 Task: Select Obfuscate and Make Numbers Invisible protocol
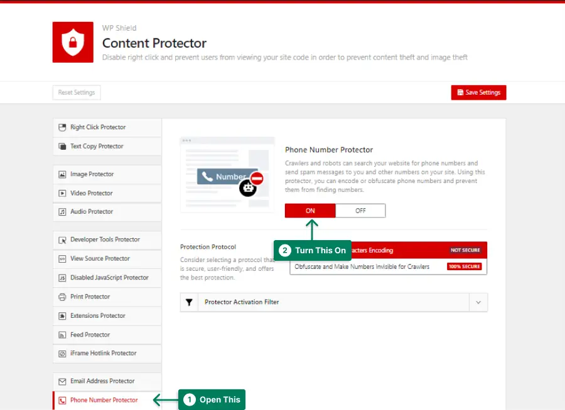tap(389, 266)
